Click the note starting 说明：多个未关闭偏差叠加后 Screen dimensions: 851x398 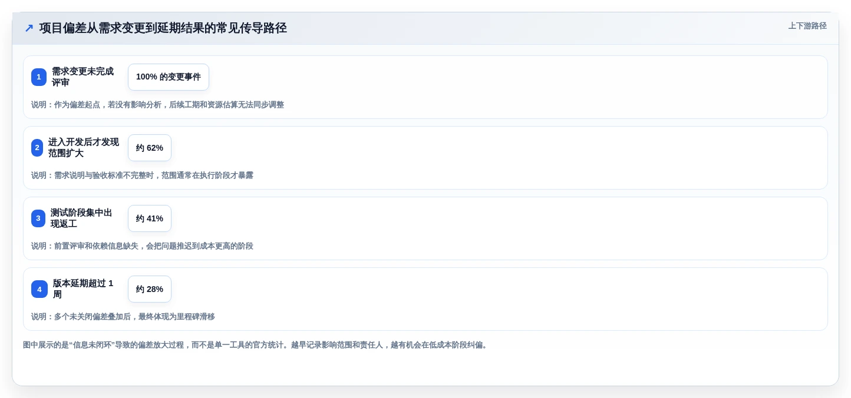(123, 317)
